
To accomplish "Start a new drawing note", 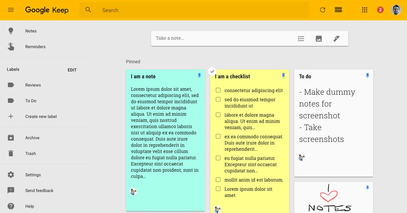I will tap(336, 39).
